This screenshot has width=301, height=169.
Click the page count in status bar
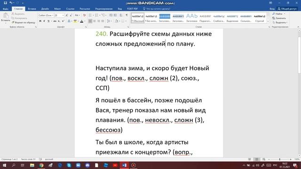(x=9, y=159)
